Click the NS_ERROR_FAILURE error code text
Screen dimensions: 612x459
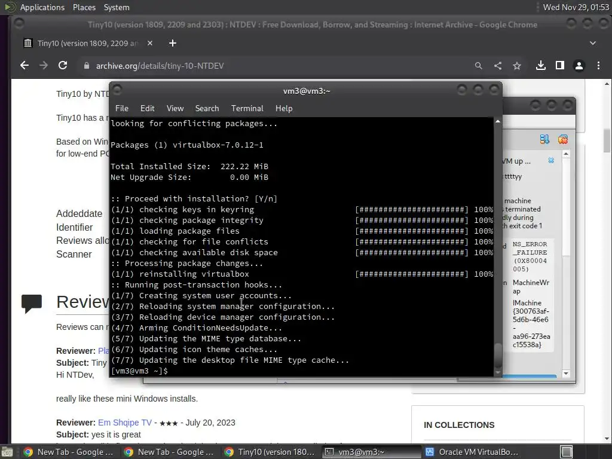530,256
